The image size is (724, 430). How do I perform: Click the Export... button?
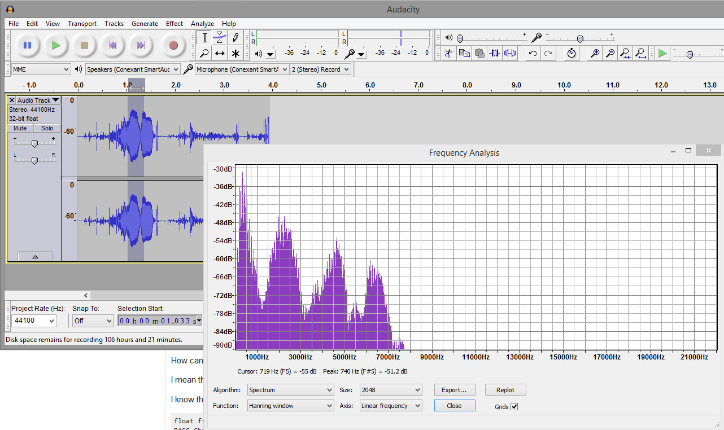(454, 390)
